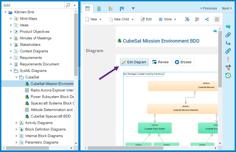This screenshot has width=236, height=152.
Task: Expand the Product Objectives folder
Action: point(11,32)
